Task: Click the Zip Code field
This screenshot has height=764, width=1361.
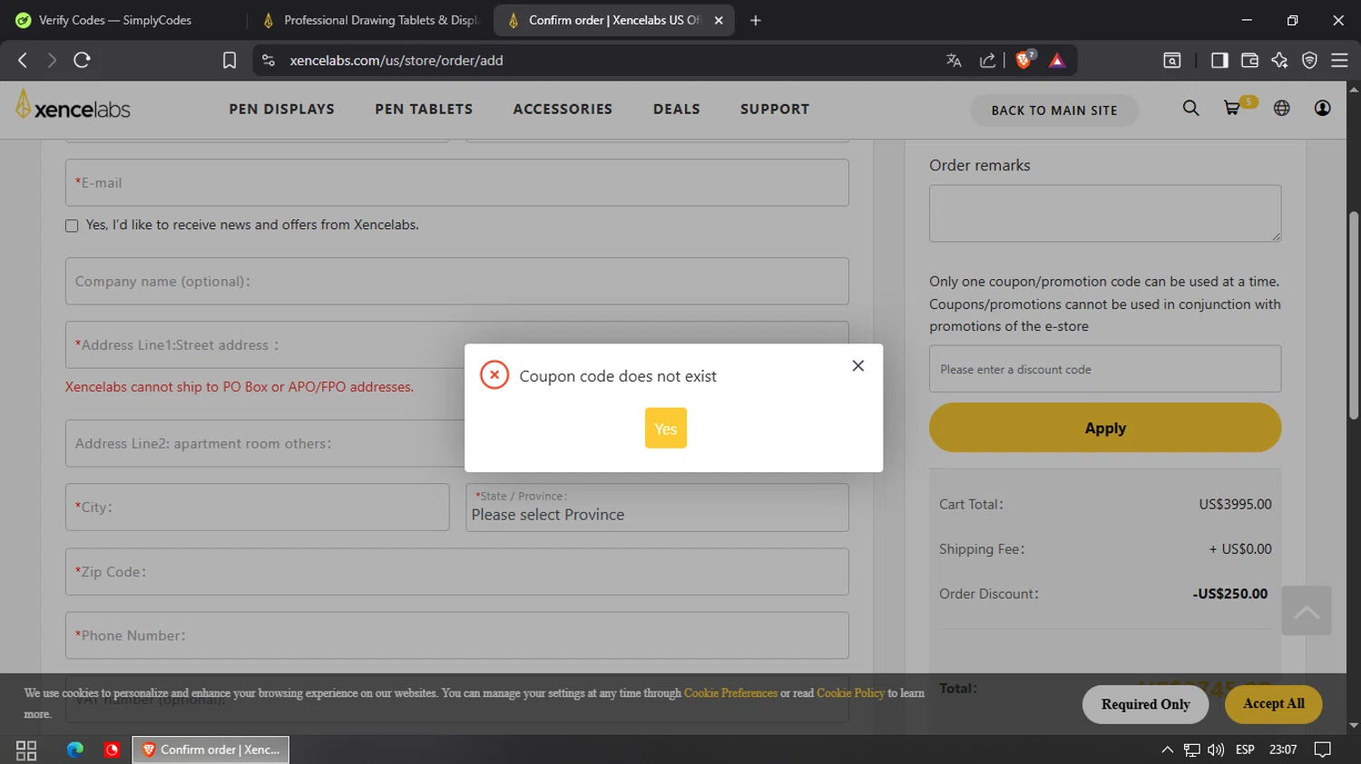Action: click(x=456, y=572)
